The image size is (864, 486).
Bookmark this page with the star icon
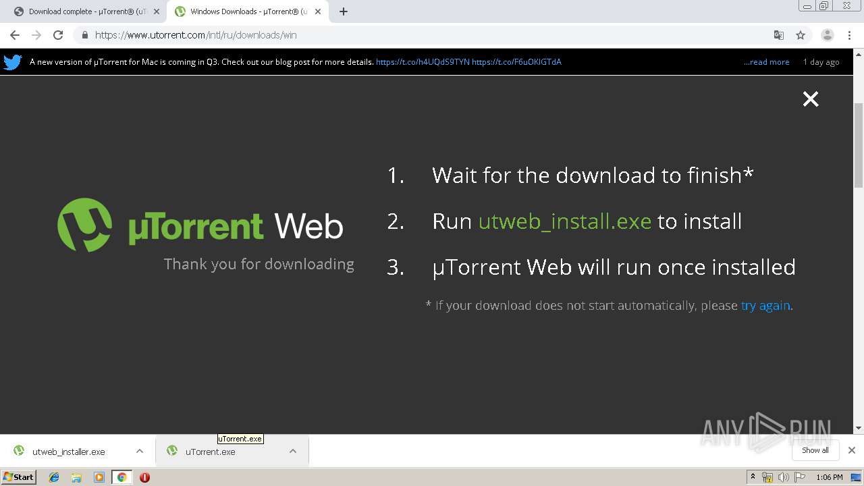[801, 35]
